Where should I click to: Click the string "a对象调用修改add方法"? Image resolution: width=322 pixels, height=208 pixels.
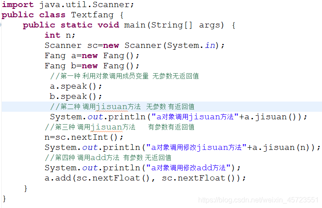[x=188, y=168]
